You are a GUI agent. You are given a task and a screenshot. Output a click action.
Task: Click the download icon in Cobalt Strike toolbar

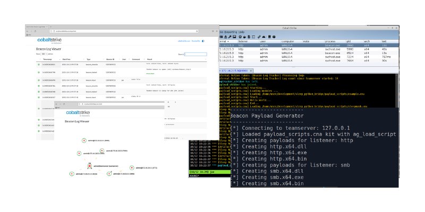[225, 37]
